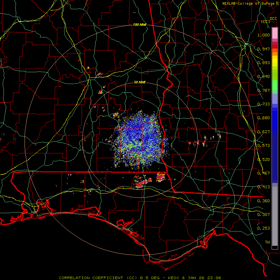
Task: Select the 0.520 legend value
Action: (264, 160)
